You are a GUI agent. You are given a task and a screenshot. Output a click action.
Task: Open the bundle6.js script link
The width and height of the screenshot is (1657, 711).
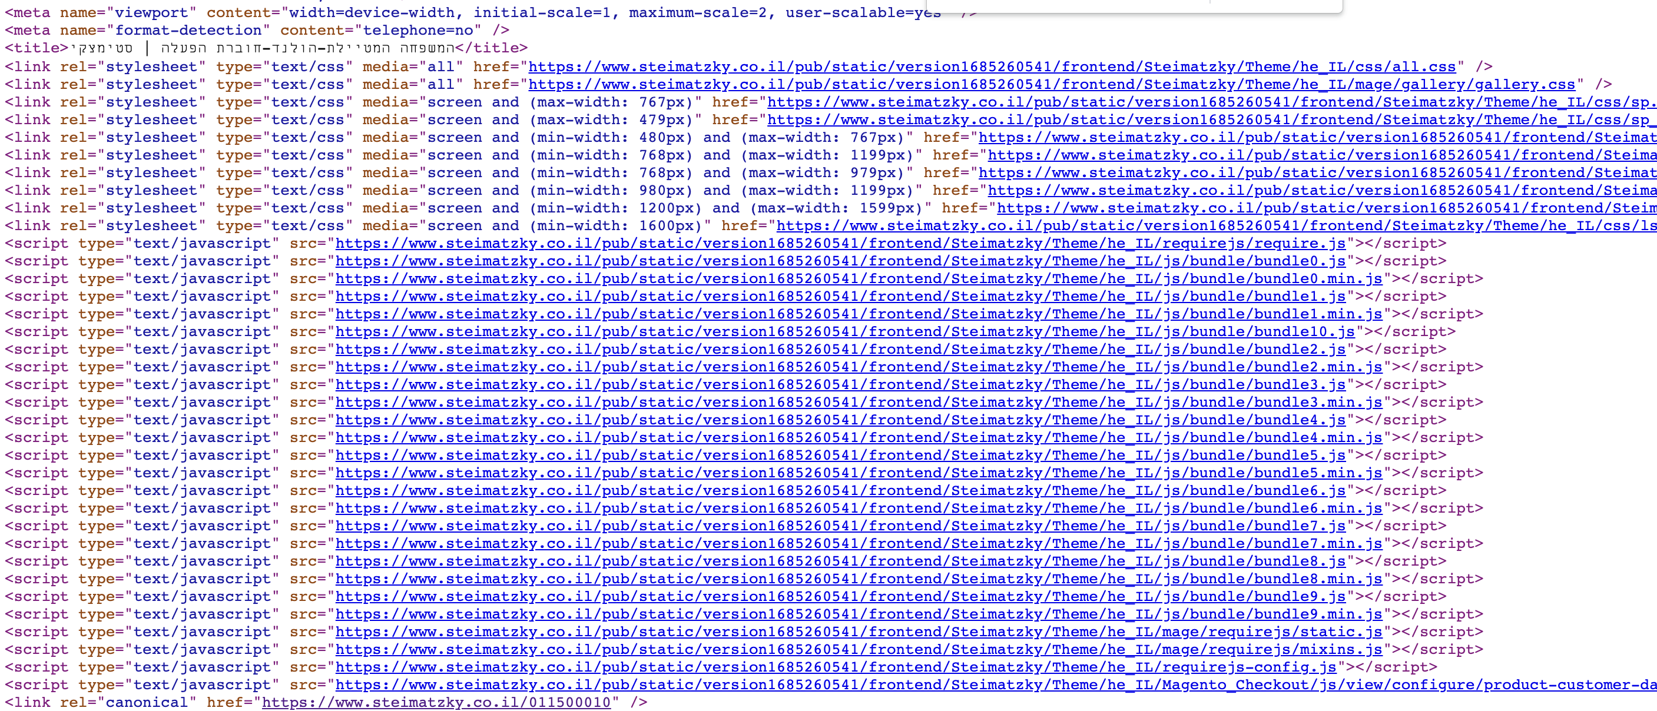tap(840, 491)
